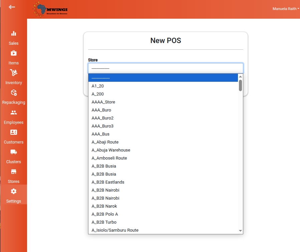The image size is (300, 252).
Task: Collapse the Store select box
Action: click(x=166, y=68)
